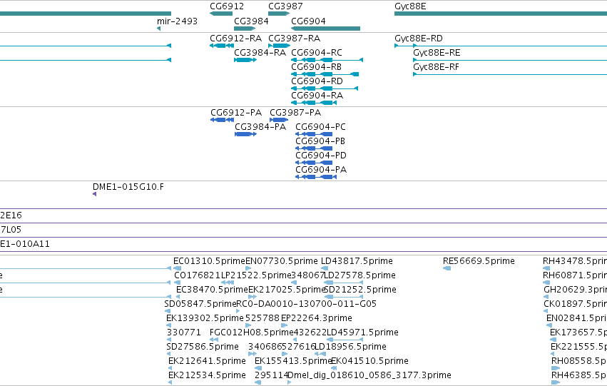Click the EN02841.5prime EST label
Screen dimensions: 607x386
point(576,319)
